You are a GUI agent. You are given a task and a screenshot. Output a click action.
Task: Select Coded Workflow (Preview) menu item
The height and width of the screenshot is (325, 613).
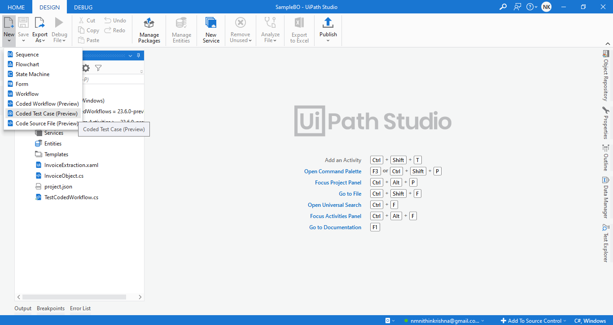[x=43, y=103]
